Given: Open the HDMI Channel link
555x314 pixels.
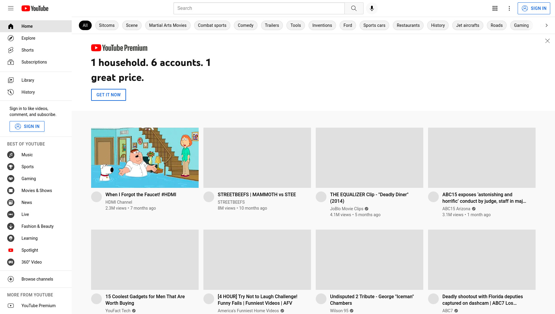Looking at the screenshot, I should coord(119,202).
